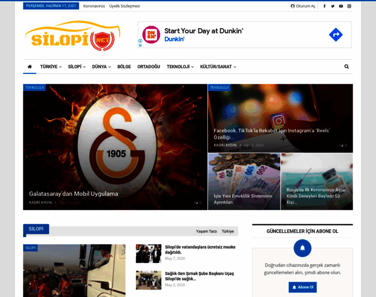Viewport: 376px width, 297px height.
Task: Close the Dunkin' ad with X icon
Action: [141, 45]
